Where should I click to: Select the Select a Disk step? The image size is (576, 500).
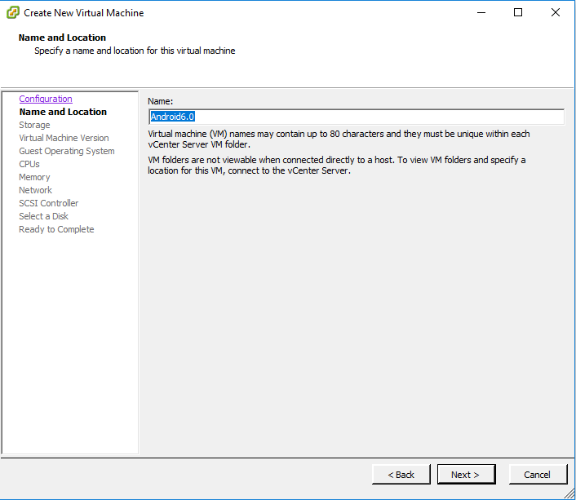44,216
